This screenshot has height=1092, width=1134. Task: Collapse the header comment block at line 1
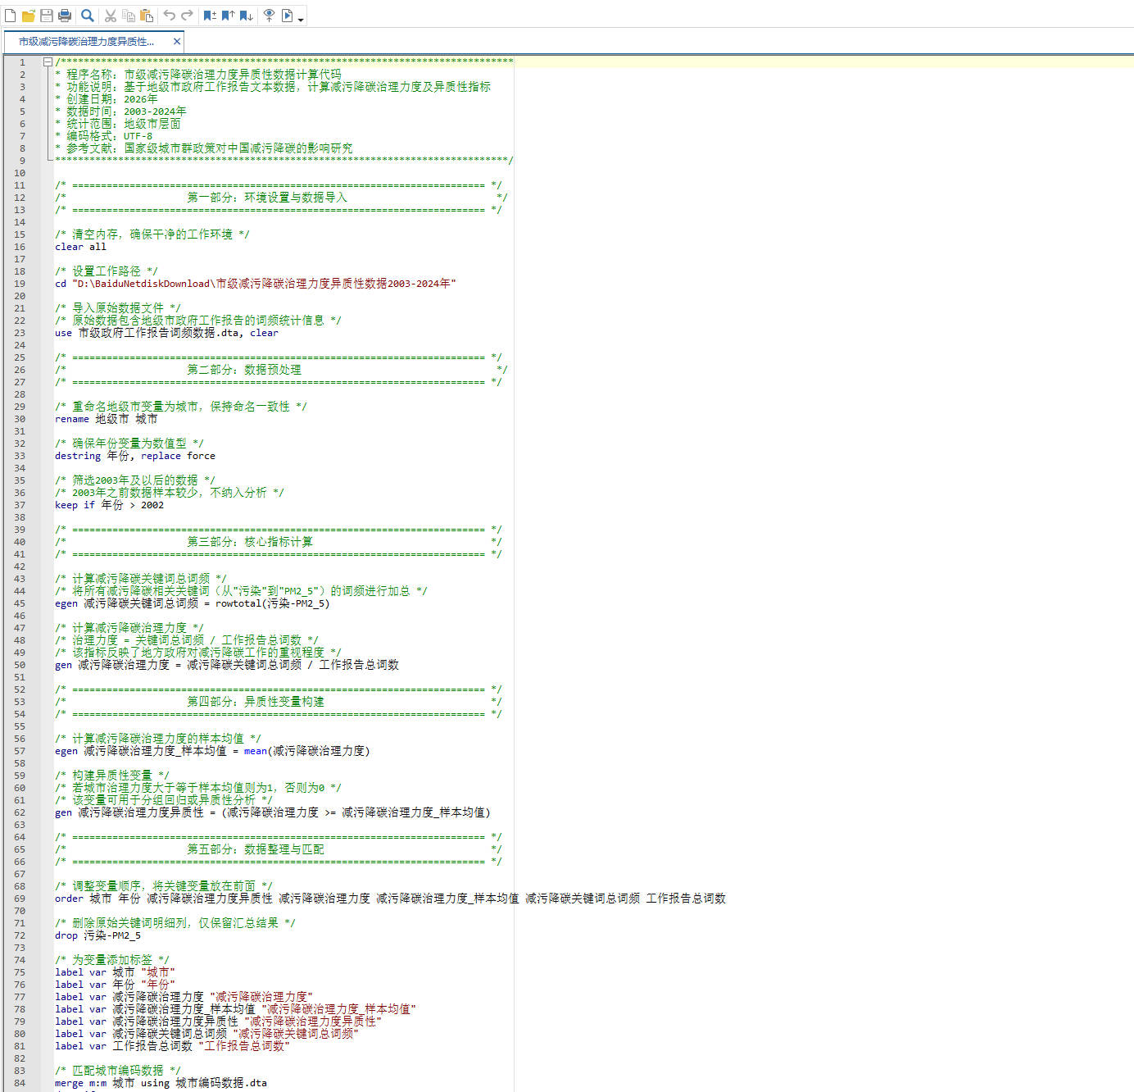(48, 61)
